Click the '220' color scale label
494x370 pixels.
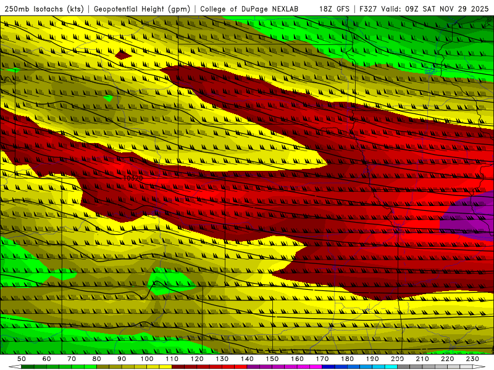coord(447,359)
